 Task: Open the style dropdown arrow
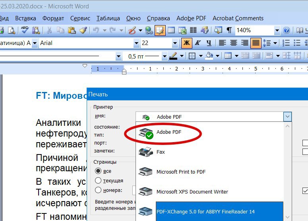35,43
